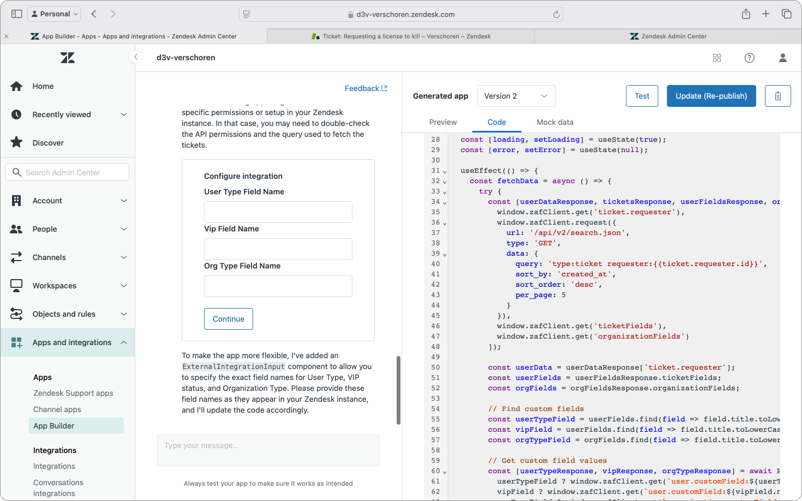Click the d3v-verschoren account name

(186, 57)
